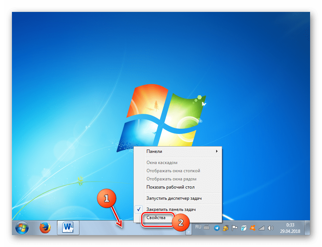Expand hidden tray icons arrow
The height and width of the screenshot is (247, 322).
189,232
